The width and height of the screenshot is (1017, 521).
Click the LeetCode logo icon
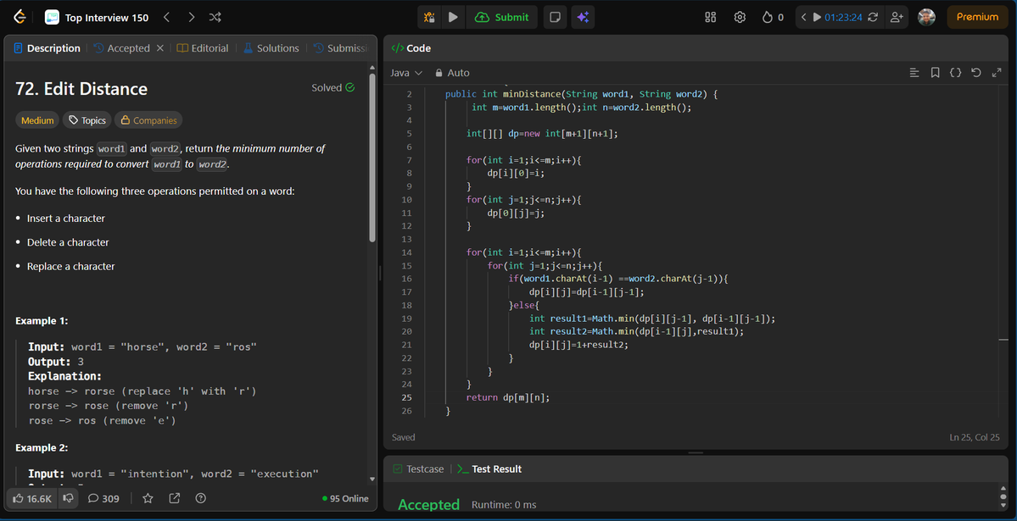[20, 18]
